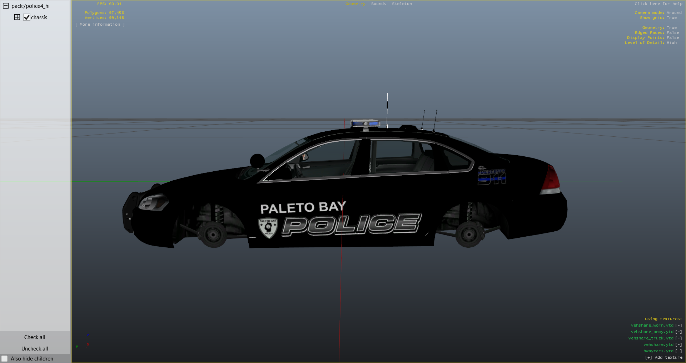Click the Uncheck all button

coord(35,349)
